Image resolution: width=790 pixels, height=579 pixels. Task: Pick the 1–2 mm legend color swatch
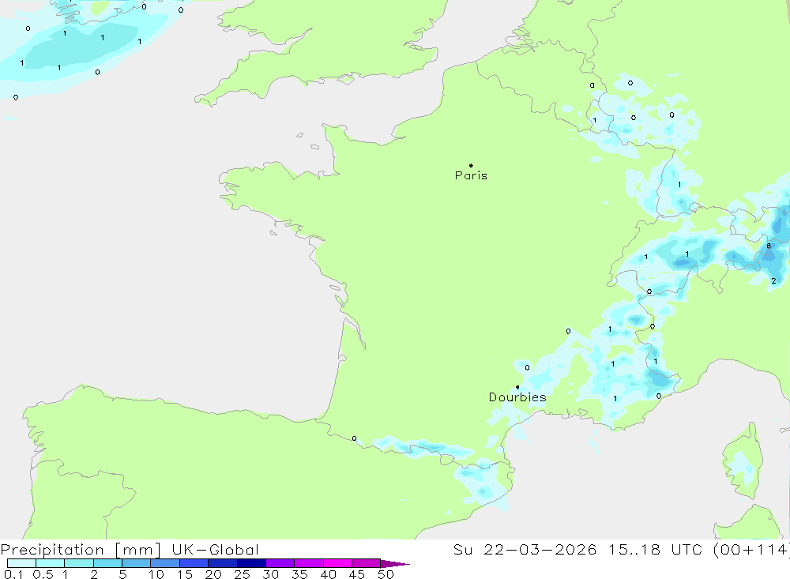coord(79,563)
